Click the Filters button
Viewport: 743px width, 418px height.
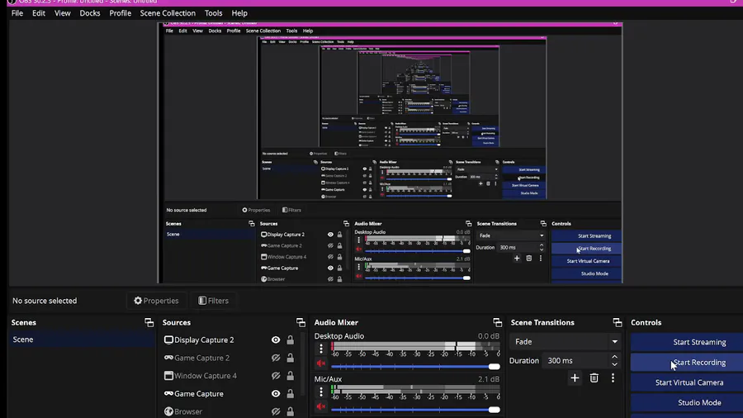click(x=213, y=301)
